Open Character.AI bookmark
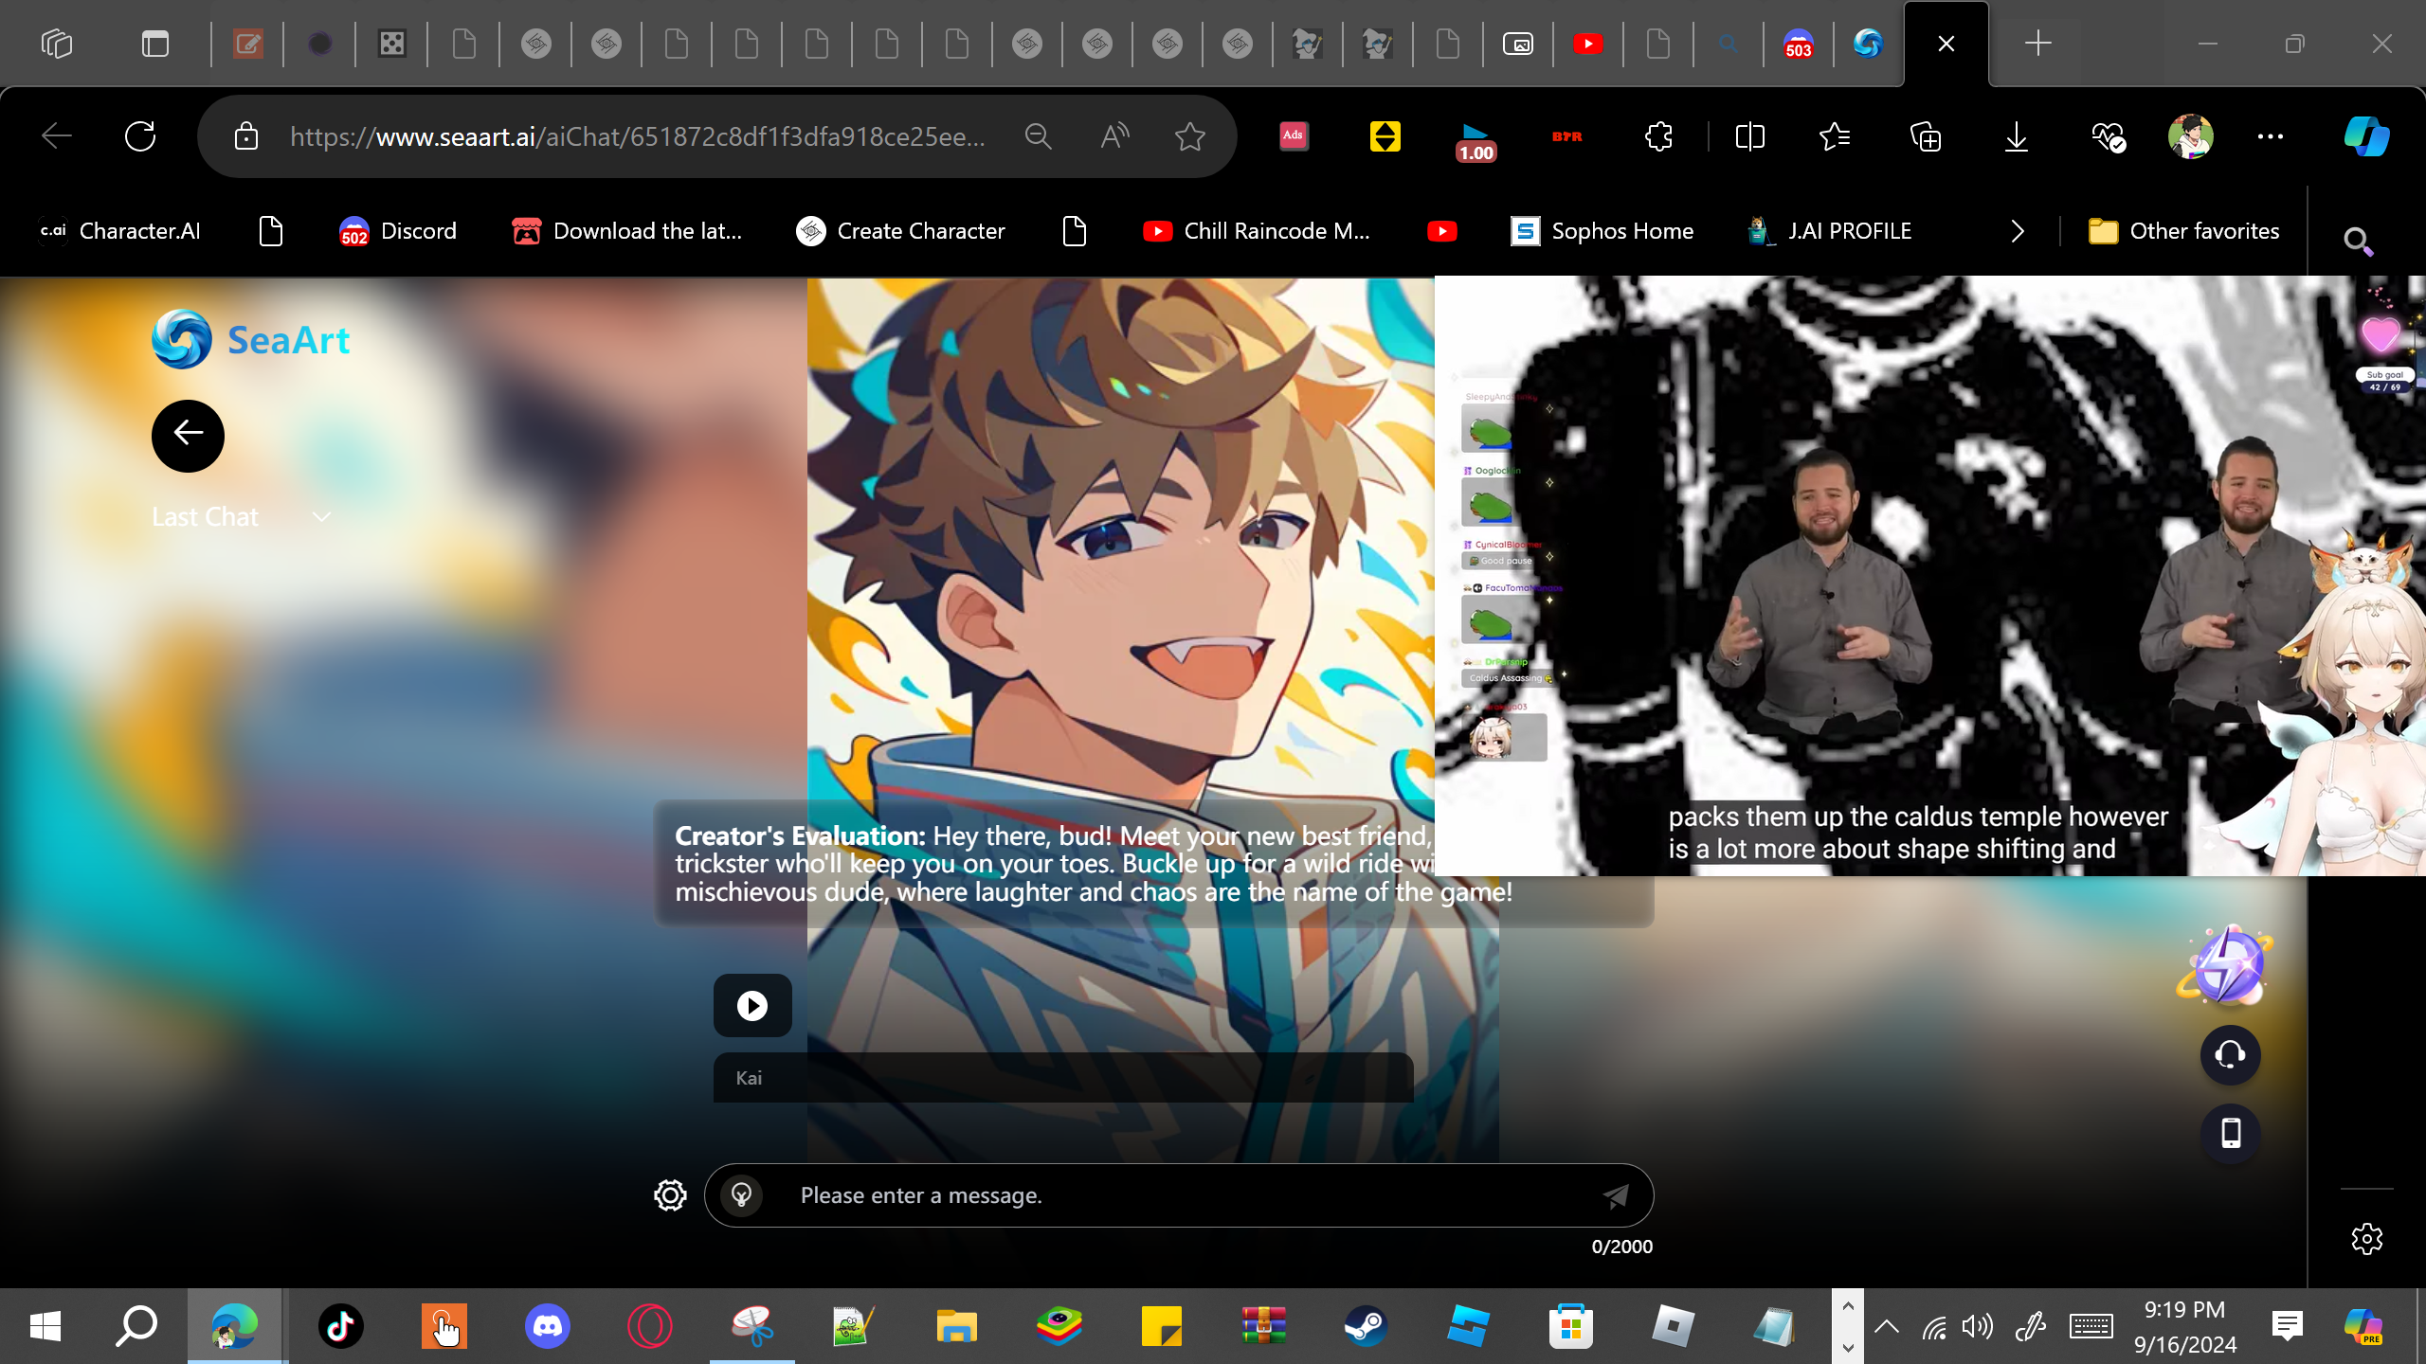Image resolution: width=2426 pixels, height=1364 pixels. coord(119,231)
